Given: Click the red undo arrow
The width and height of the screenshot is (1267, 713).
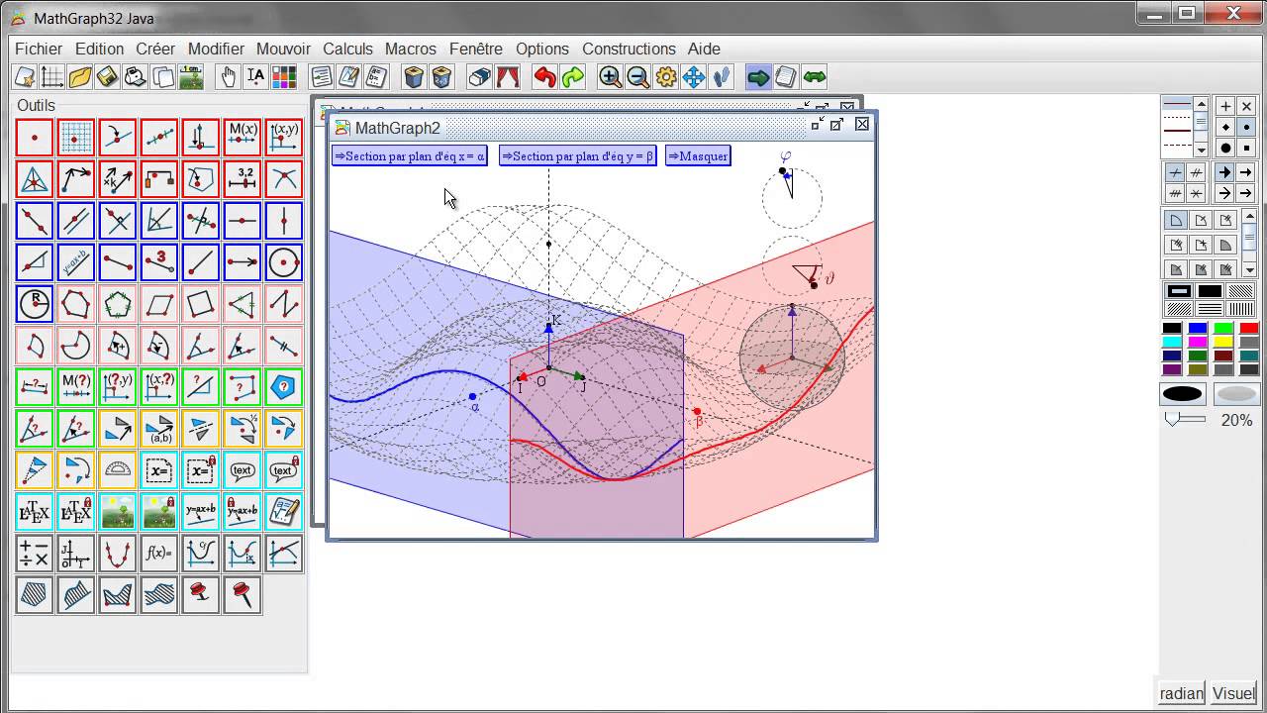Looking at the screenshot, I should [544, 77].
